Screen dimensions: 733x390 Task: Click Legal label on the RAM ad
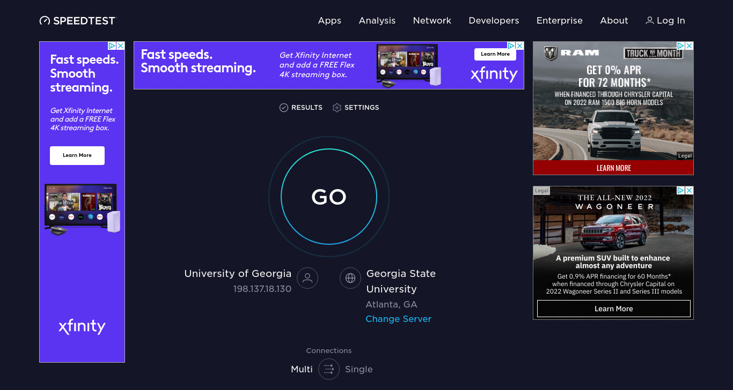[685, 156]
